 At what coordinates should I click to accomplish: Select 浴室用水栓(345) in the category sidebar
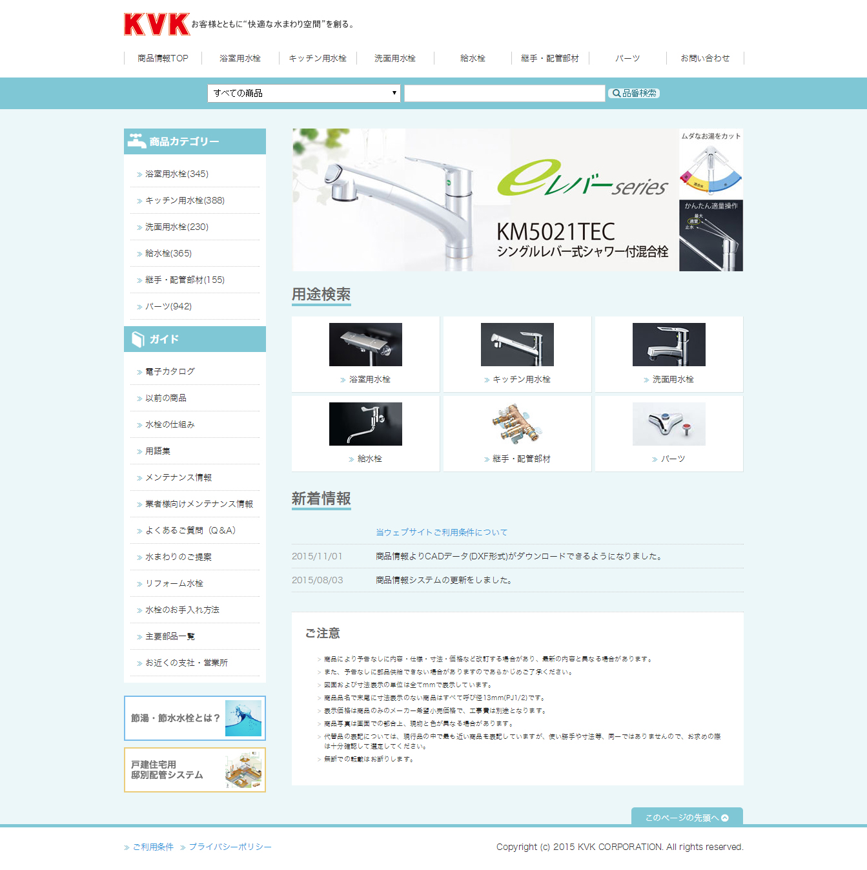(176, 174)
